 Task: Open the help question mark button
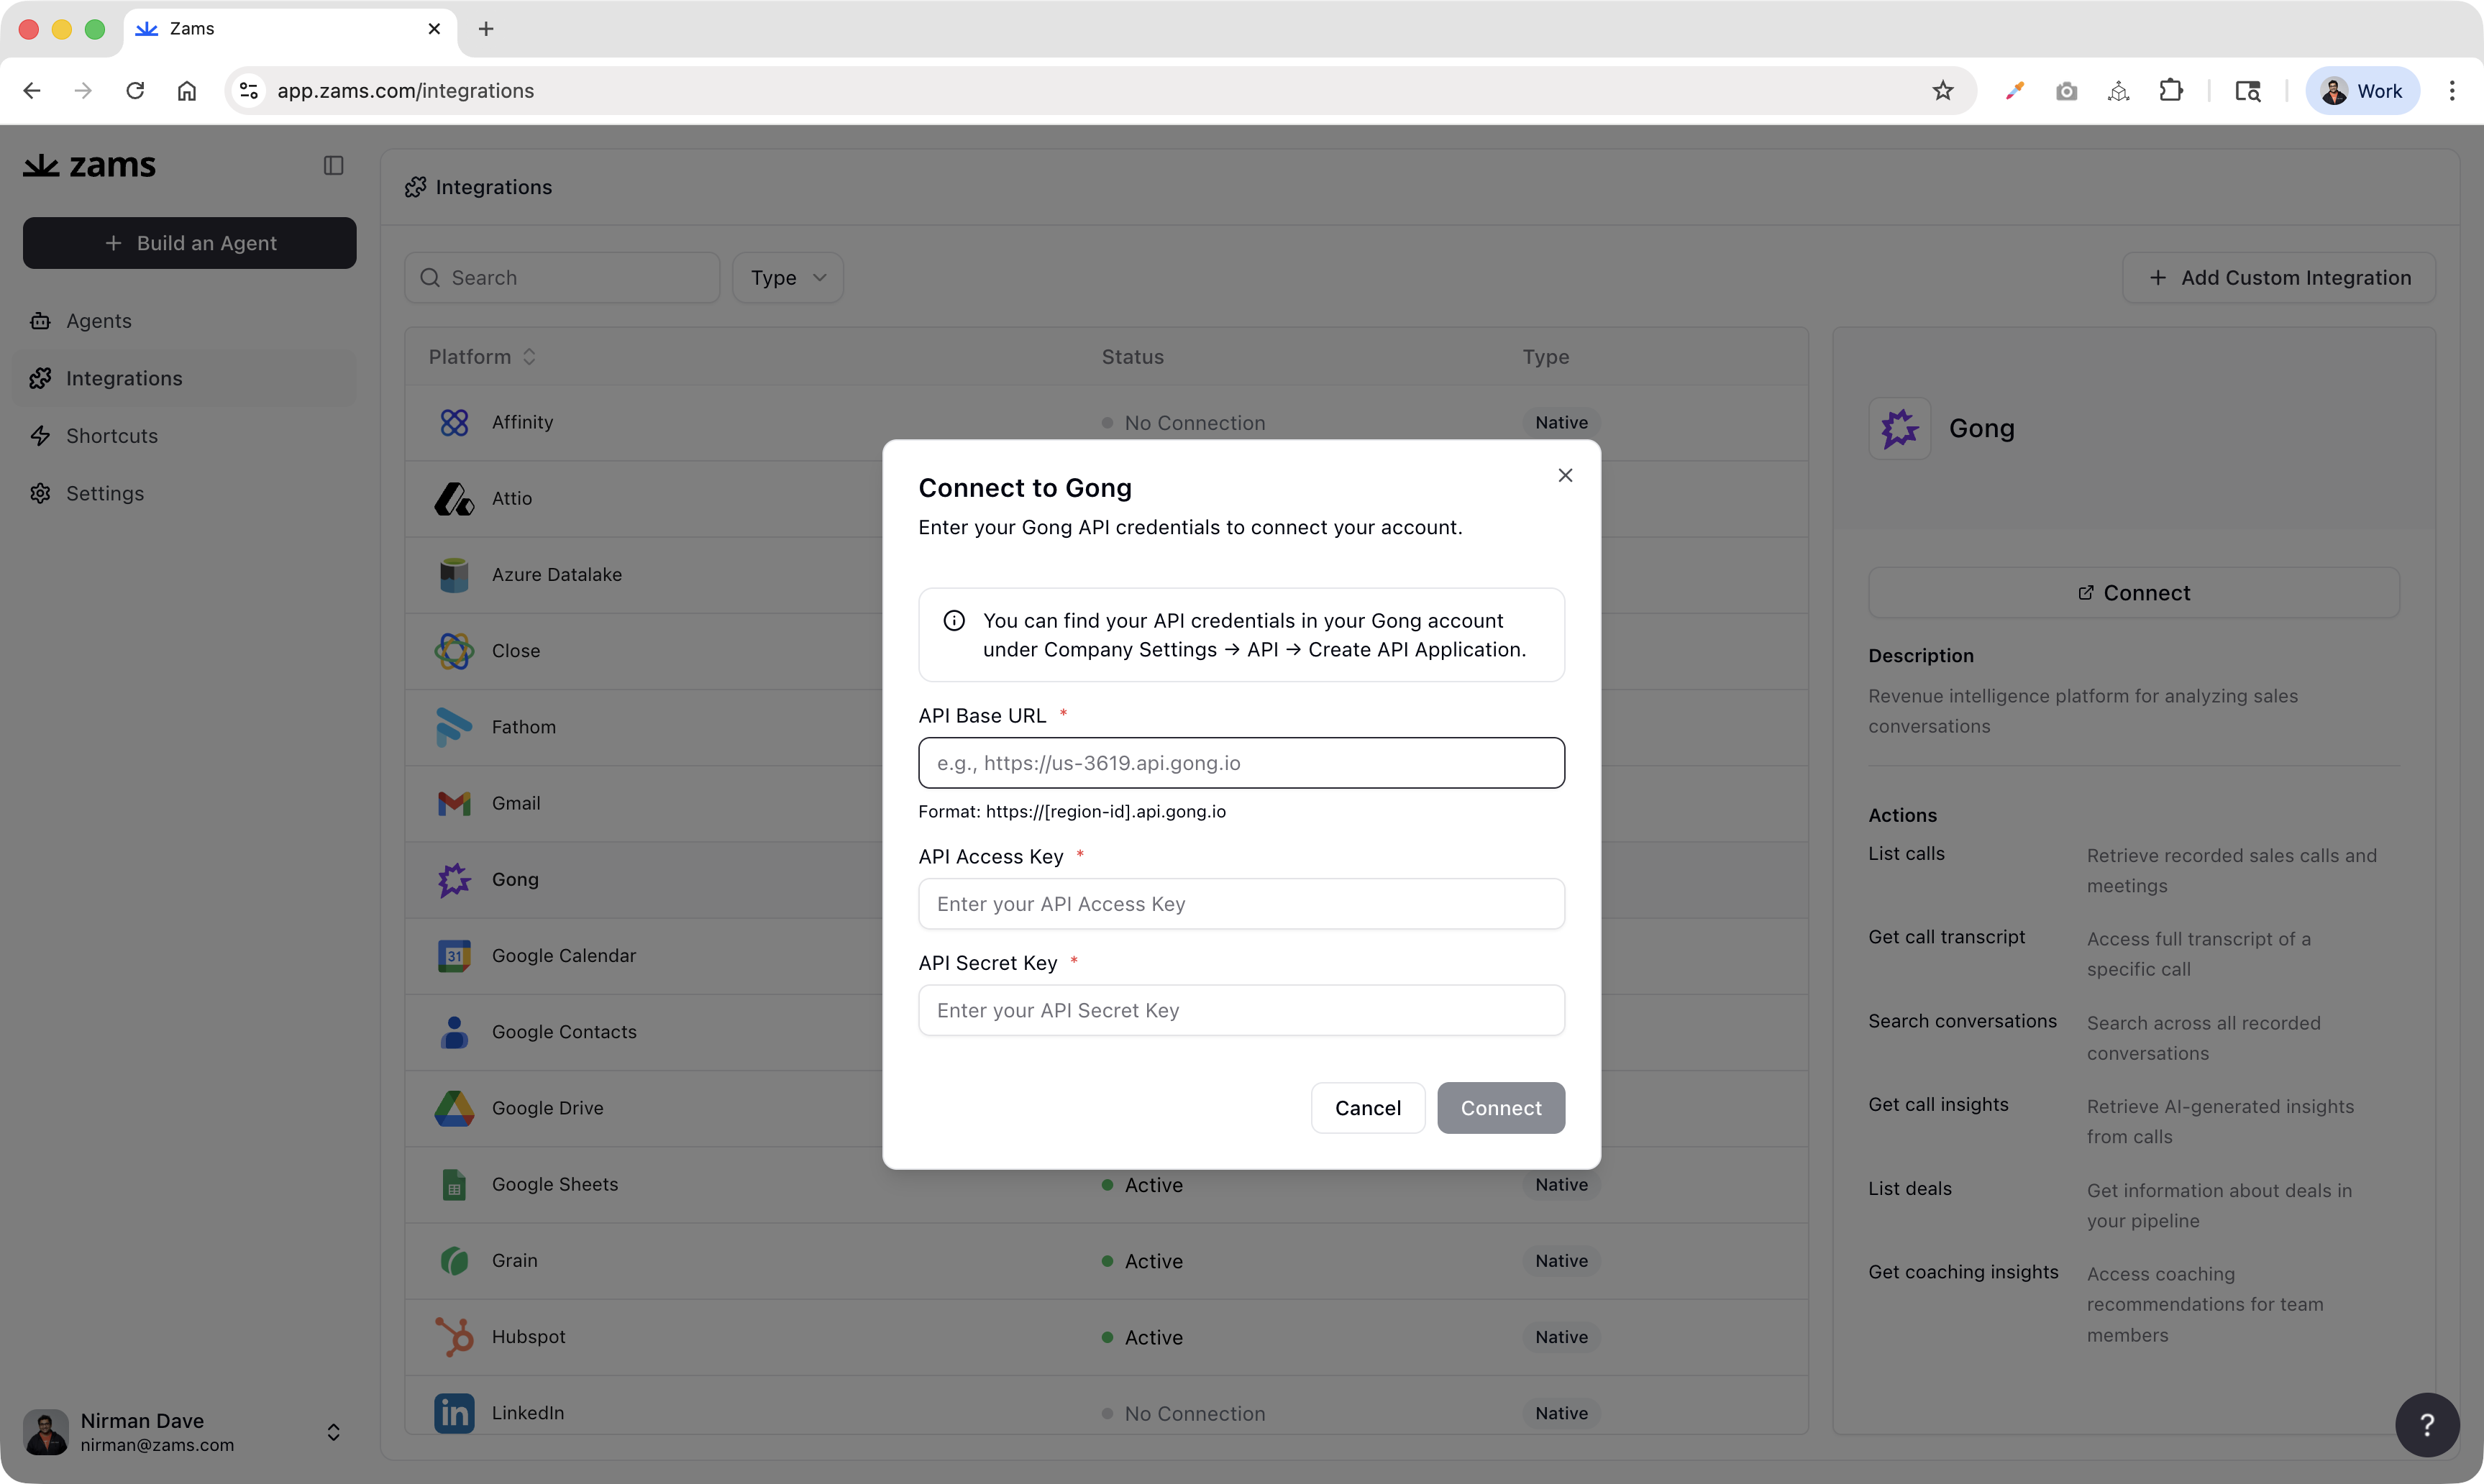(x=2427, y=1425)
